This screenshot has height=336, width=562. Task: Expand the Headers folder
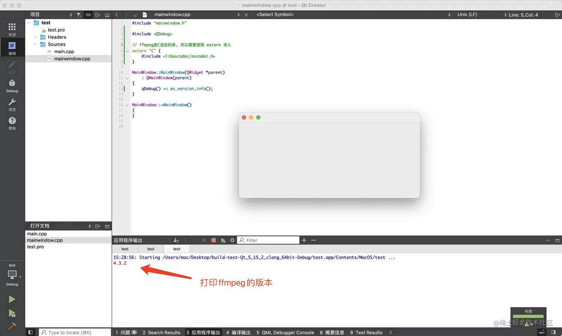(35, 37)
